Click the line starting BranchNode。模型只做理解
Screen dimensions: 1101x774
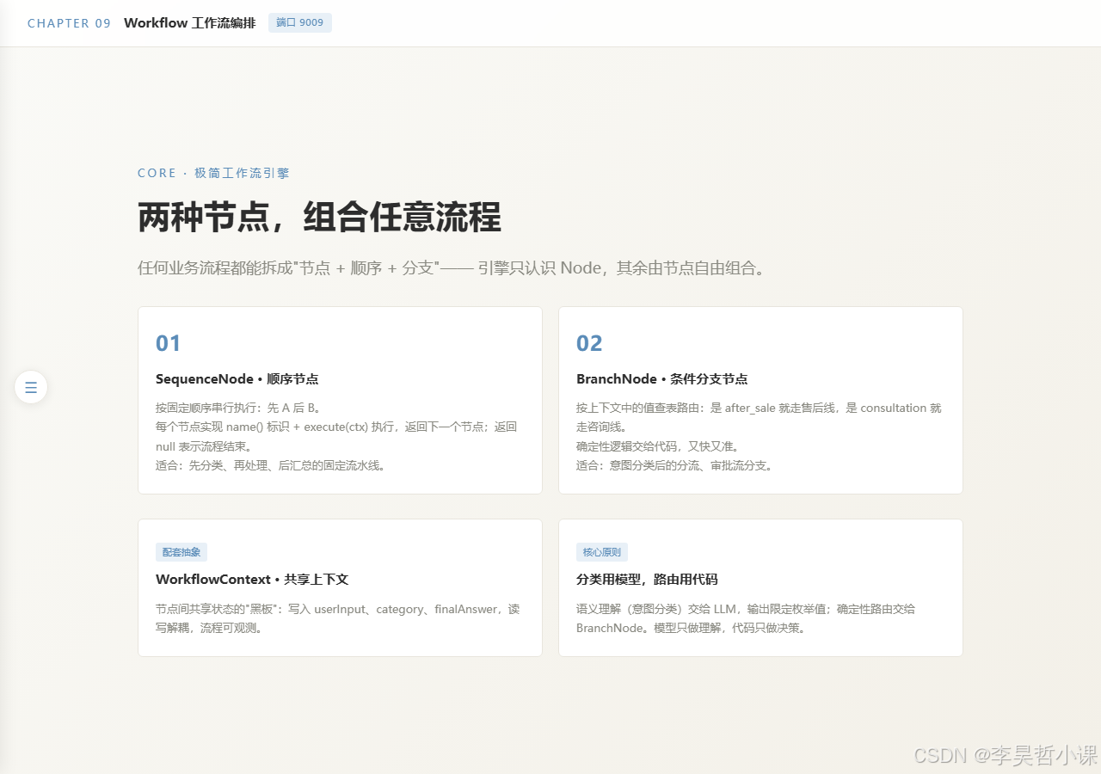pos(691,628)
